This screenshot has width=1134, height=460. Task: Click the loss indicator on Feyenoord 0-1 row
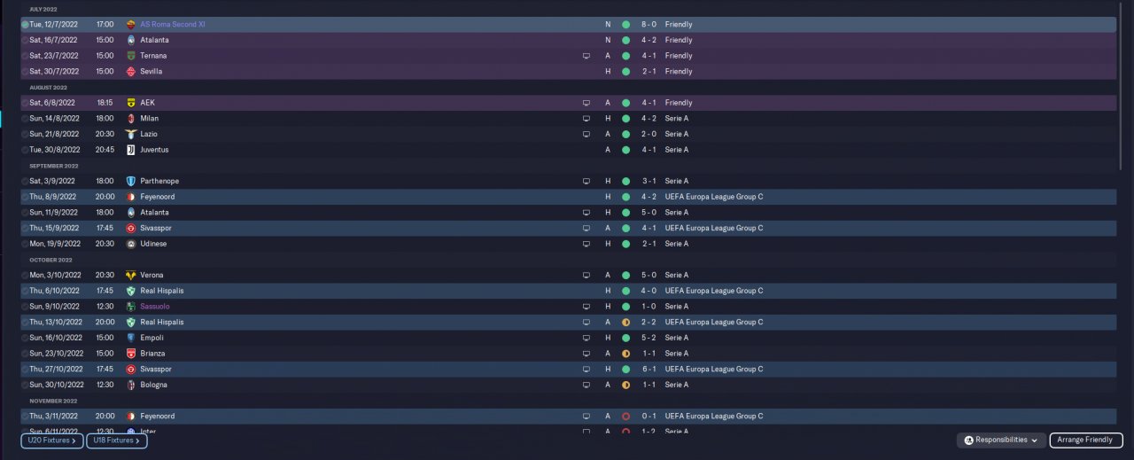(x=625, y=416)
